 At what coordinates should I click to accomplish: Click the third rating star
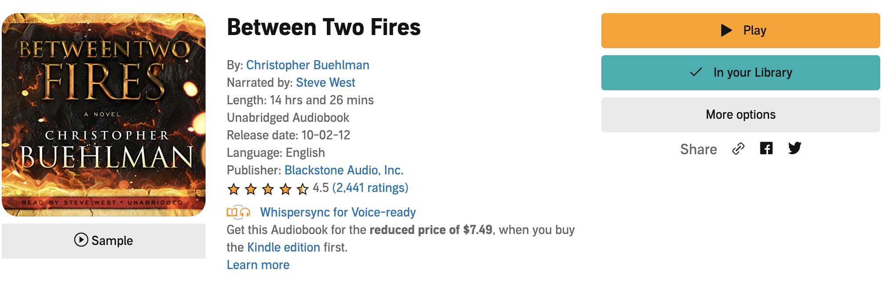268,189
